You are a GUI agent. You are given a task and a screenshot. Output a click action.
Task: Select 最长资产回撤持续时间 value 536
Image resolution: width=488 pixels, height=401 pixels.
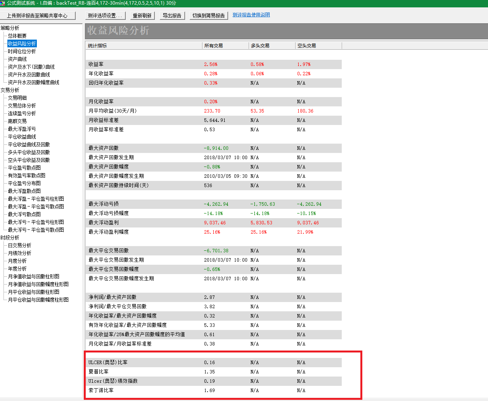(208, 185)
